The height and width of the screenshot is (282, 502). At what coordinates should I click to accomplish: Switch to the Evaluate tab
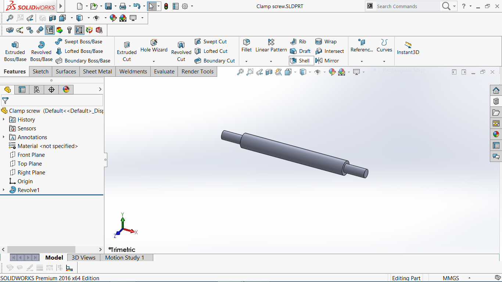click(x=164, y=72)
